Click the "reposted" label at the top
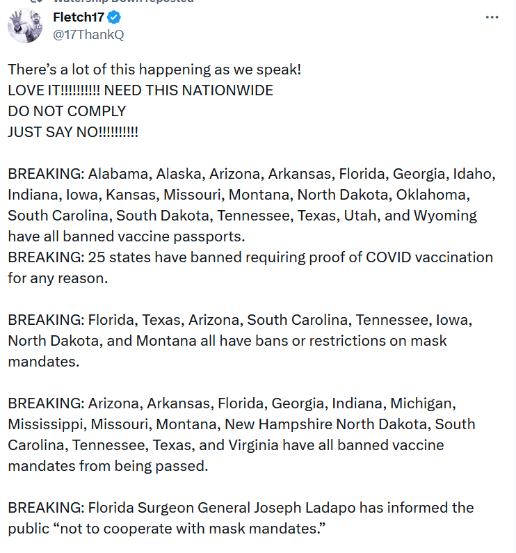 [x=171, y=1]
